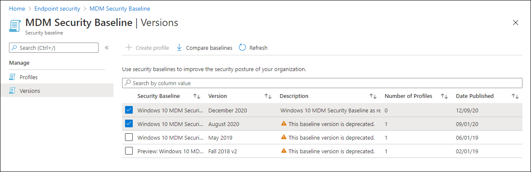The width and height of the screenshot is (531, 172).
Task: Select Versions in the Manage menu
Action: click(57, 90)
